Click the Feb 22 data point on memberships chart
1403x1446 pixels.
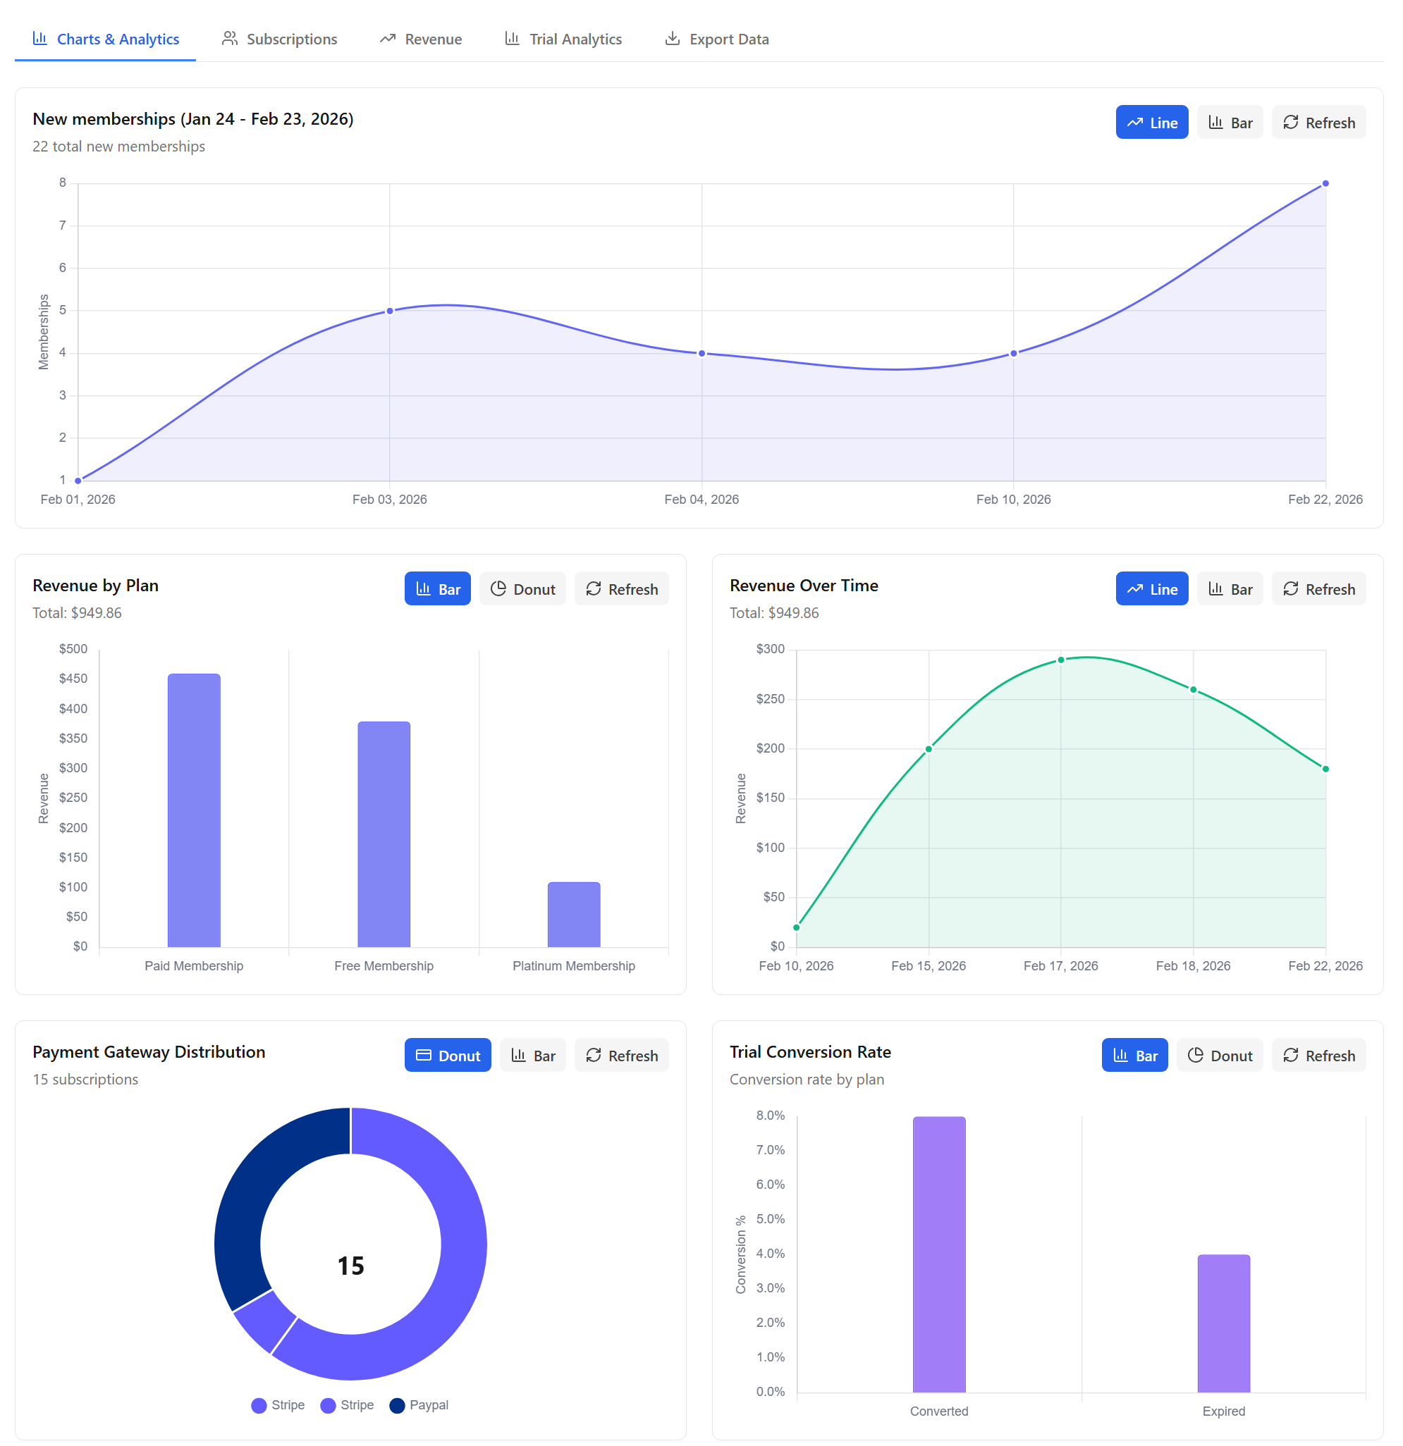1325,183
